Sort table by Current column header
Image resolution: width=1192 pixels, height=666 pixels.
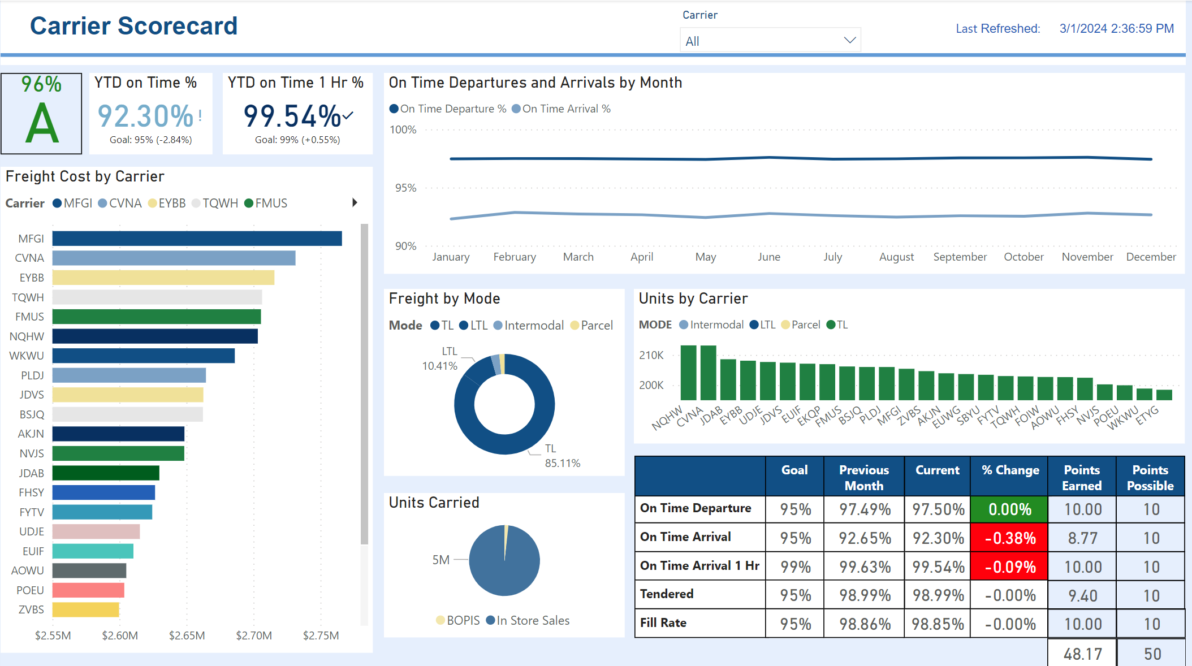coord(937,477)
